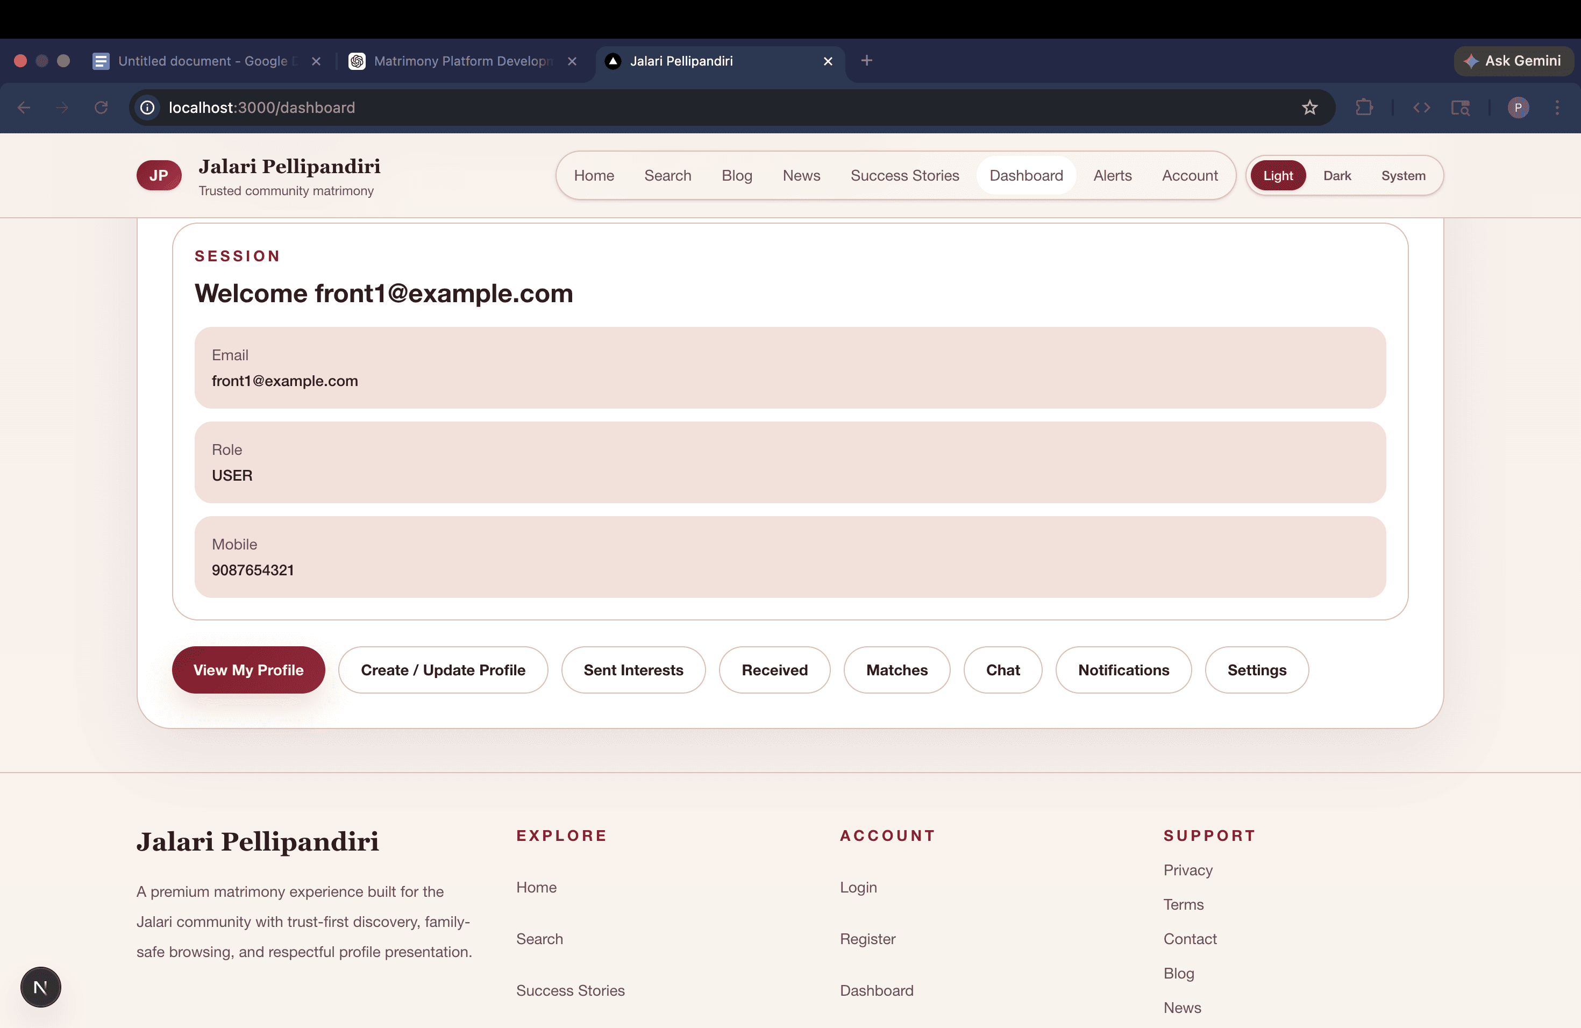Click the JP logo badge

coord(159,175)
